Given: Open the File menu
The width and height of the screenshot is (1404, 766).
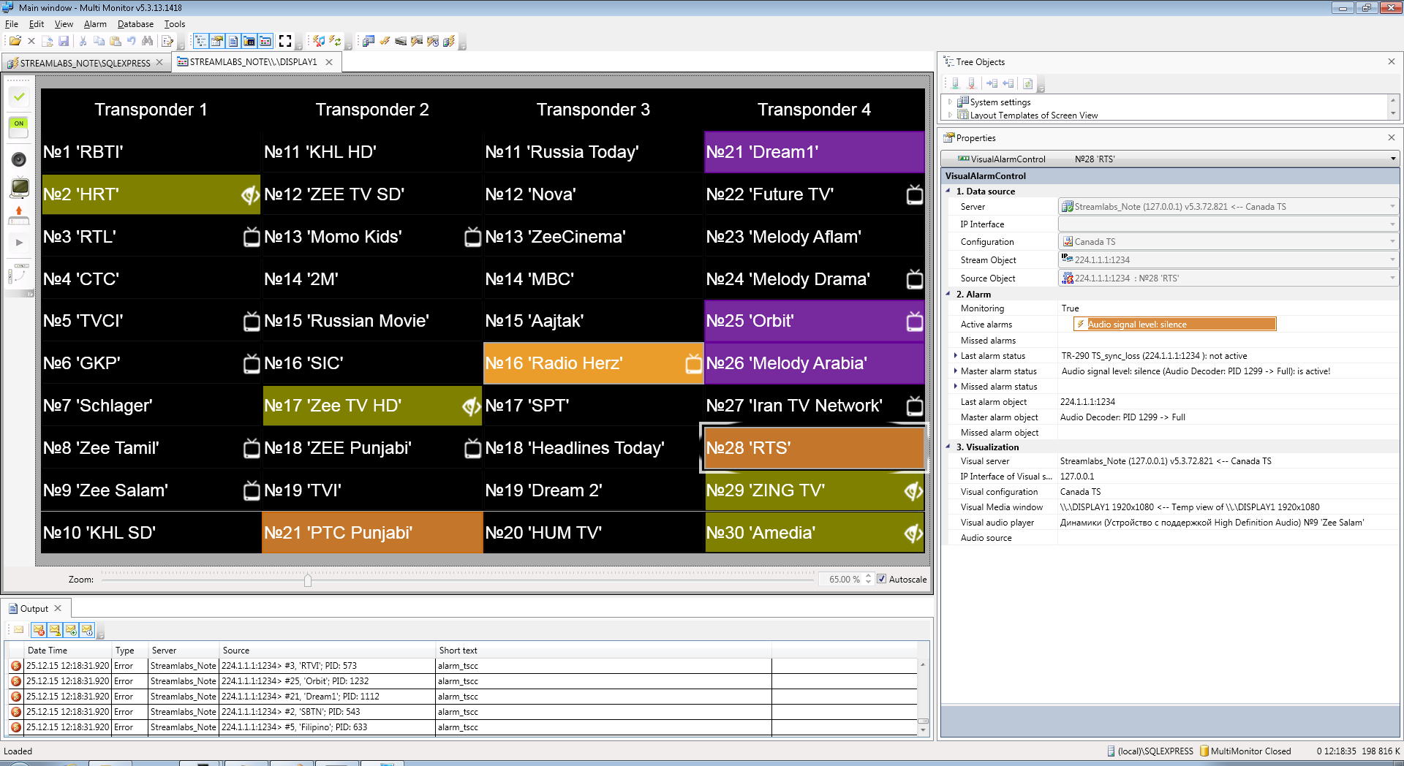Looking at the screenshot, I should click(12, 24).
